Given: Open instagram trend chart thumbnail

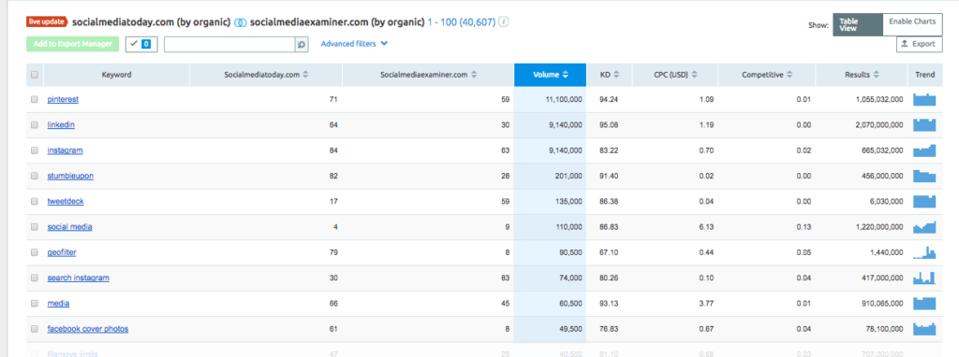Looking at the screenshot, I should [x=924, y=150].
